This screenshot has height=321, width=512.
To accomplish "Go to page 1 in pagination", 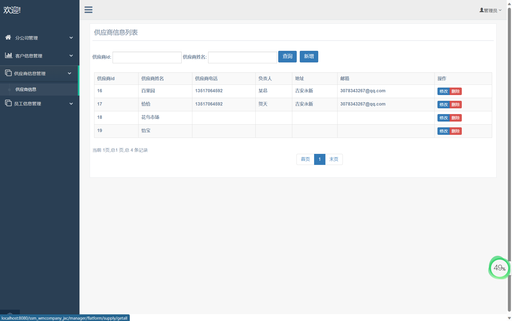I will point(320,159).
